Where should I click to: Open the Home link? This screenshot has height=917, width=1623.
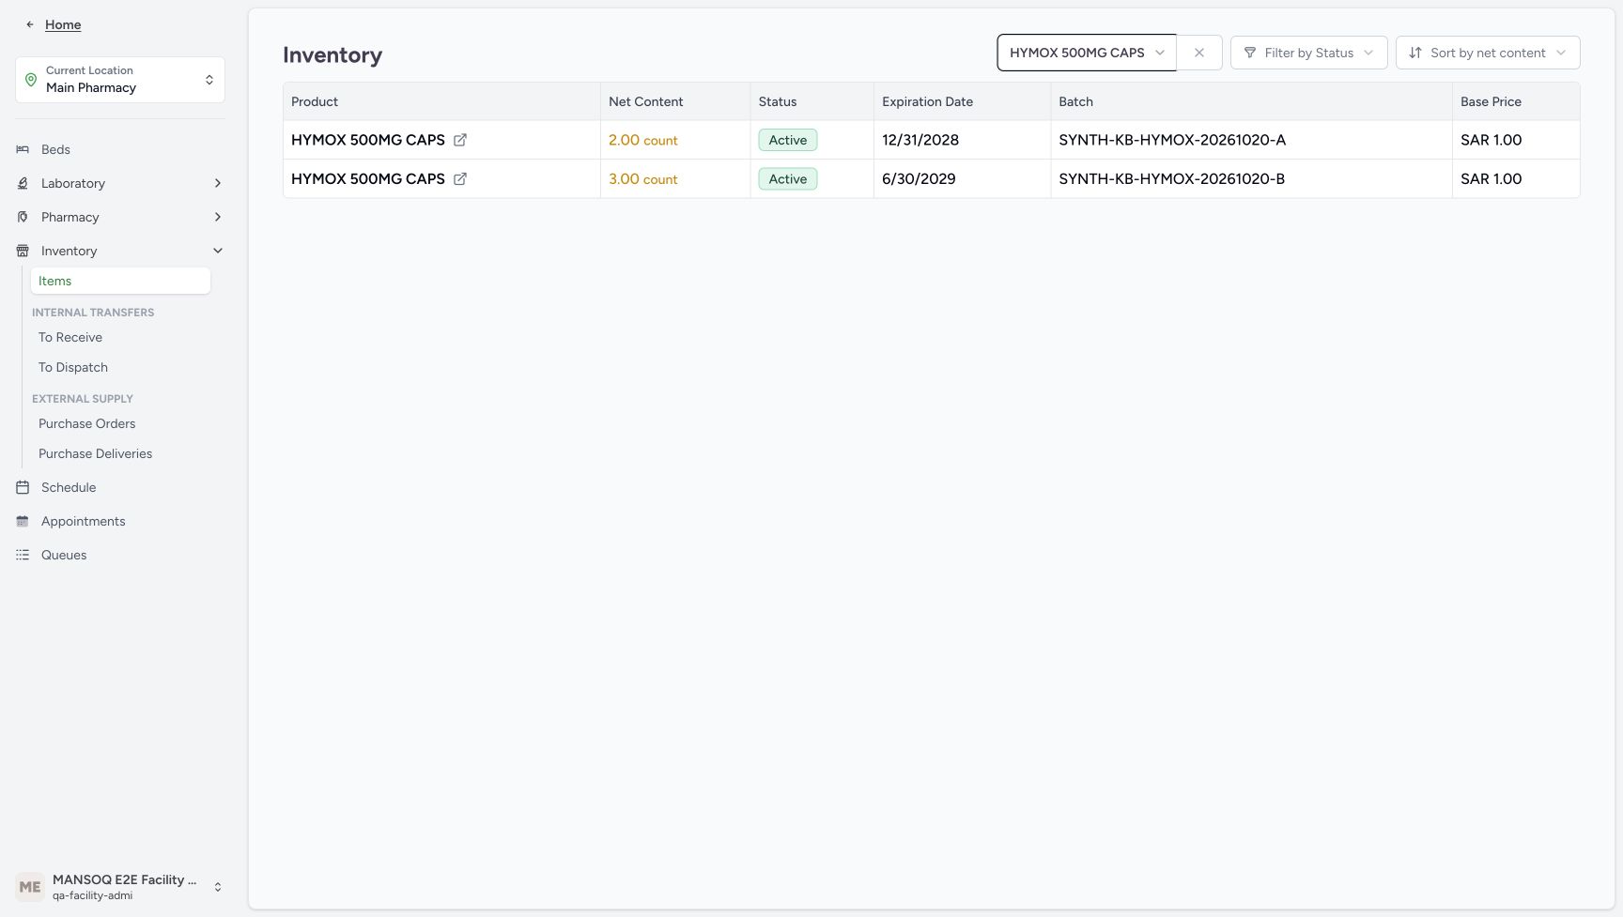coord(63,24)
